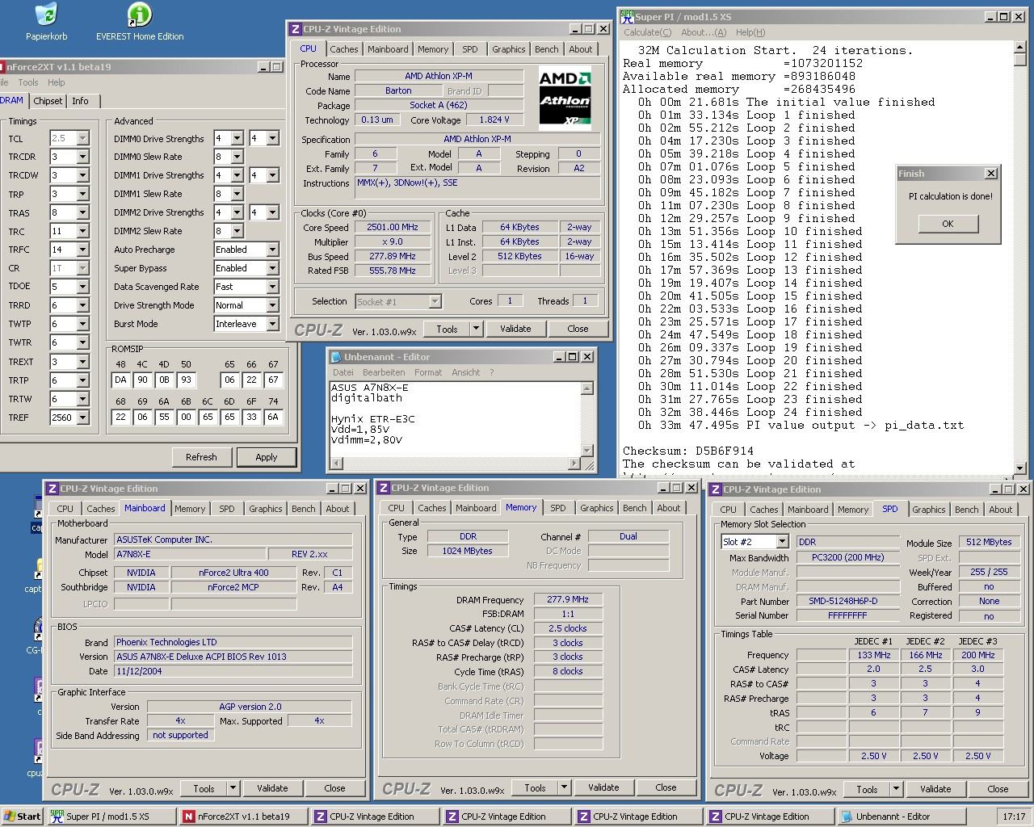This screenshot has height=827, width=1034.
Task: Click Tools button in CPU-Z Mainboard window
Action: point(204,788)
